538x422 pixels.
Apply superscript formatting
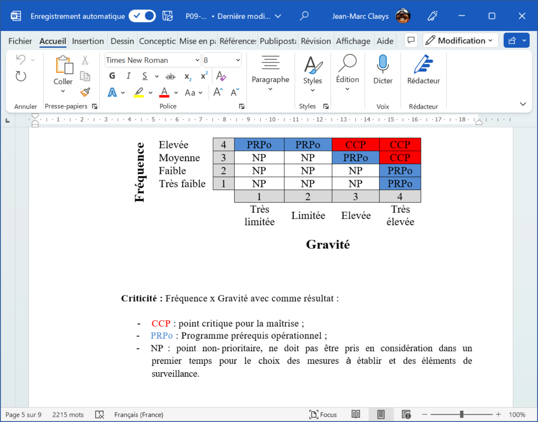(204, 76)
